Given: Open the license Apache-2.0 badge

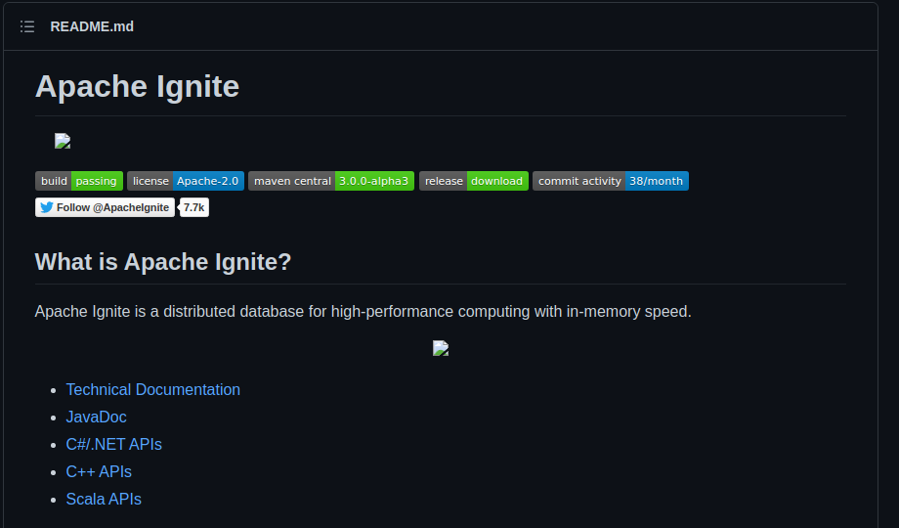Looking at the screenshot, I should [186, 181].
